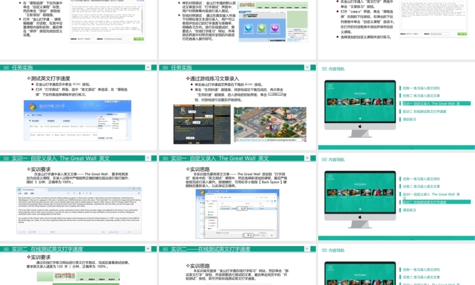The height and width of the screenshot is (285, 475).
Task: Select the 实训二——在线测试英文打字速度 实训思路 slide
Action: [x=237, y=265]
